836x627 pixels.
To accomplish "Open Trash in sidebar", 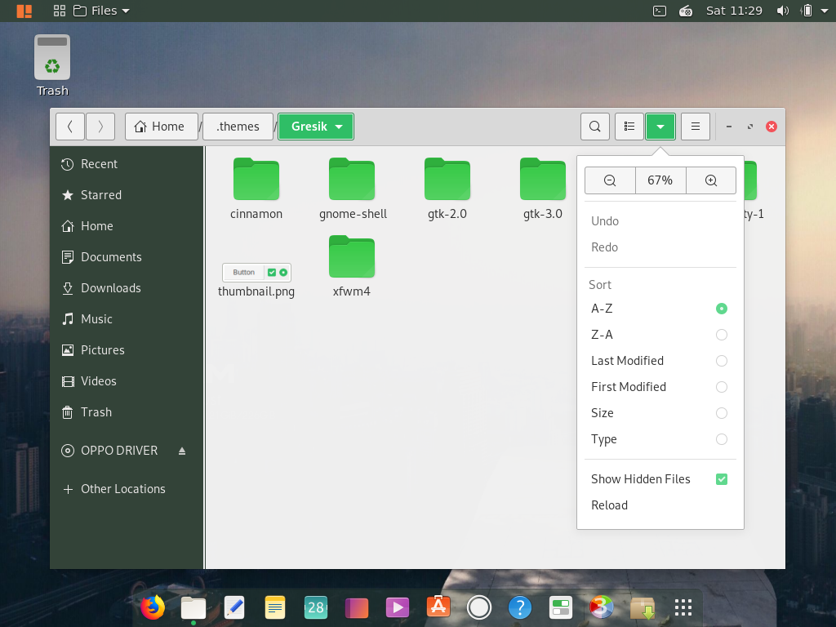I will tap(127, 412).
